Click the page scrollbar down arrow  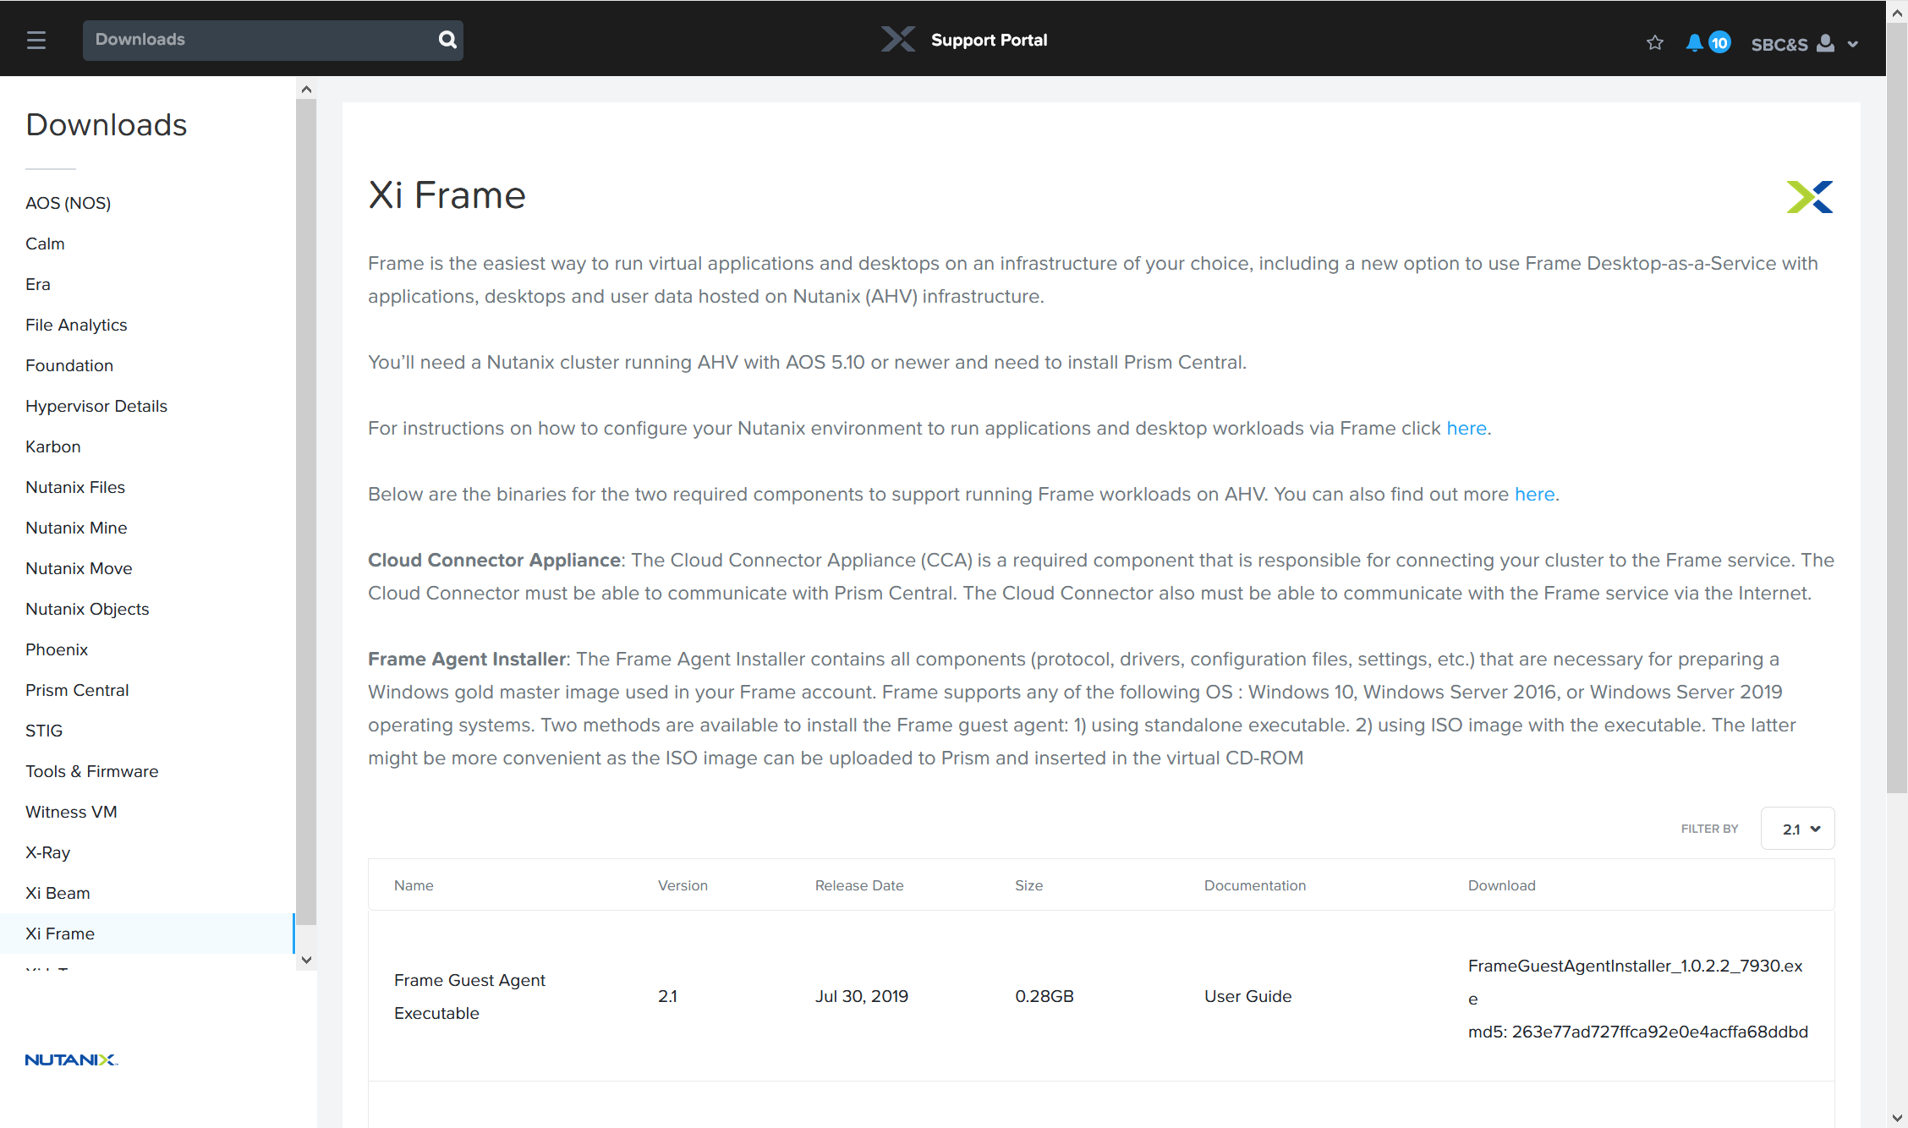coord(1897,1118)
